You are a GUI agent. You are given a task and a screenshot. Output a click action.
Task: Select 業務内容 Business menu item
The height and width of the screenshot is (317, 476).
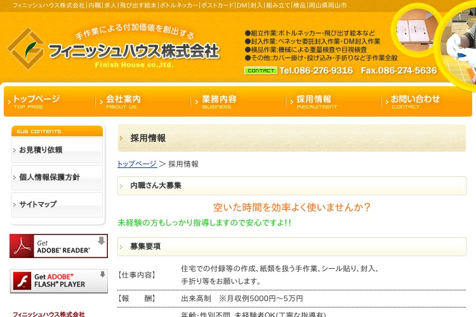point(219,101)
